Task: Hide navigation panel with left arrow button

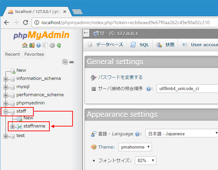Action: coord(86,33)
